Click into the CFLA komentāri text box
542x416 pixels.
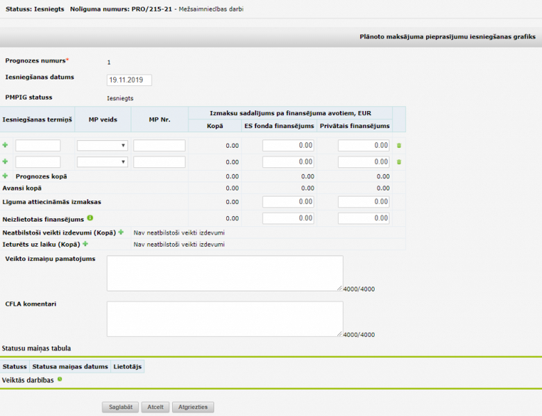tap(224, 319)
